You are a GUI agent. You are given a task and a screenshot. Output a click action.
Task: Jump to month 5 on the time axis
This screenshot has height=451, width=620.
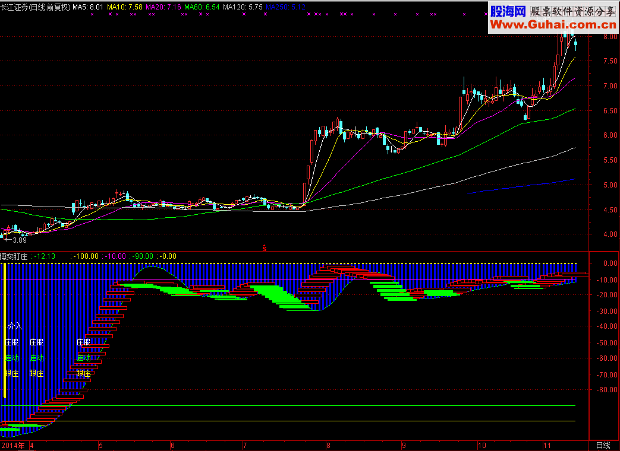pos(101,446)
